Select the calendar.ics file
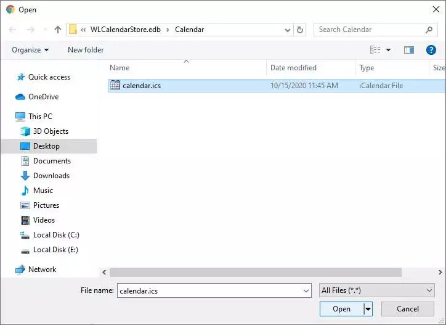The image size is (446, 325). (277, 86)
